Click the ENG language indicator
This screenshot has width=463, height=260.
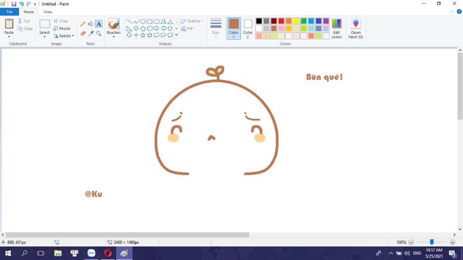[x=417, y=253]
